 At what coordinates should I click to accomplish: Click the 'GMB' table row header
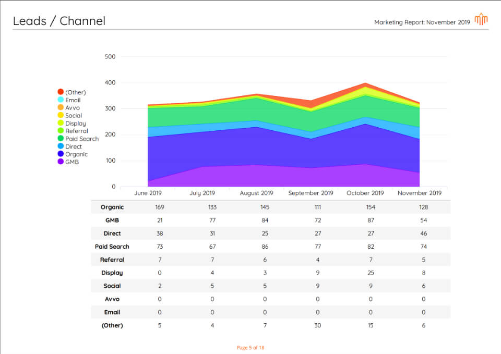[x=112, y=220]
